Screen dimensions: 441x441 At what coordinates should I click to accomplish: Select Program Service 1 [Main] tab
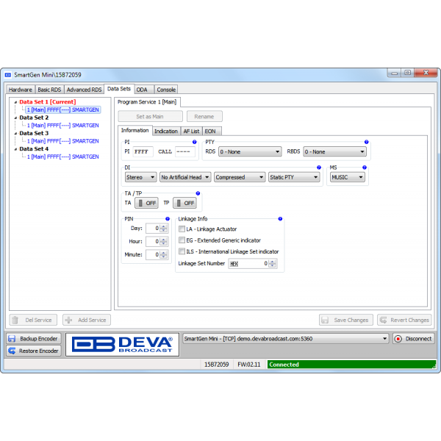coord(147,102)
